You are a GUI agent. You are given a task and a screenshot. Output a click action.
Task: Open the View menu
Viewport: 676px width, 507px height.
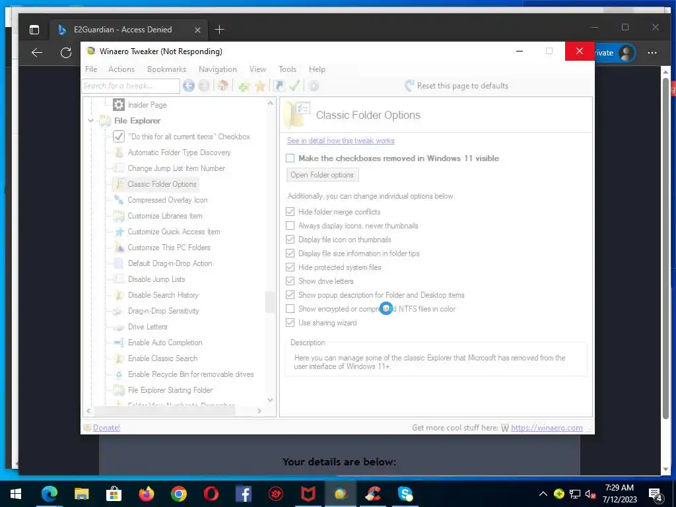pos(257,69)
